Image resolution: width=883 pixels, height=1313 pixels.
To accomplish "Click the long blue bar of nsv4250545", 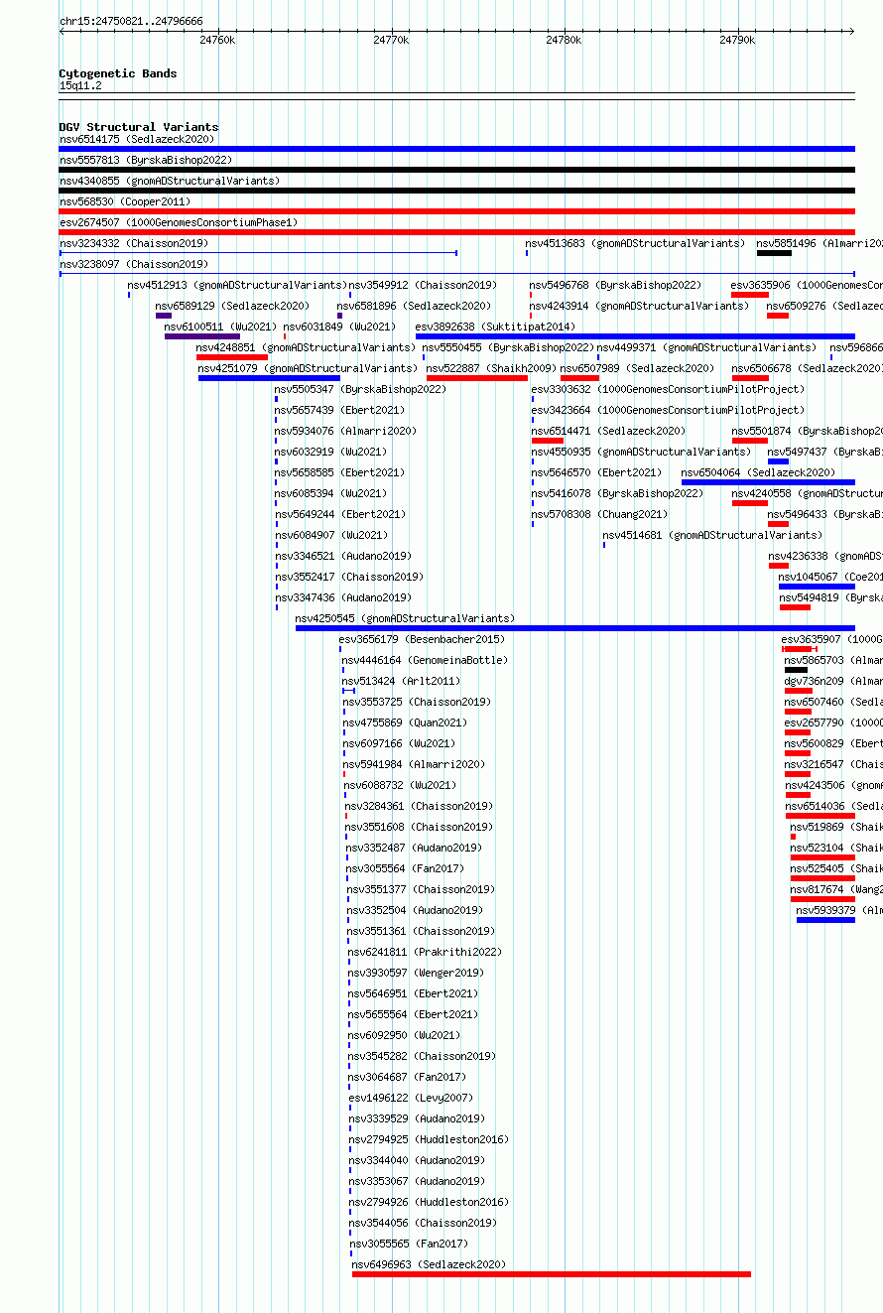I will 575,628.
